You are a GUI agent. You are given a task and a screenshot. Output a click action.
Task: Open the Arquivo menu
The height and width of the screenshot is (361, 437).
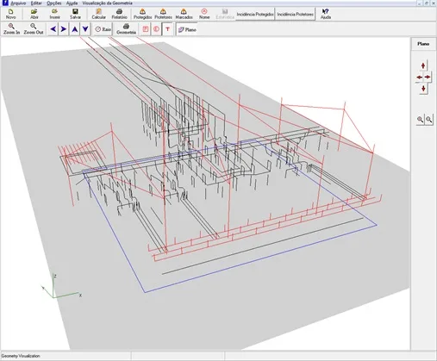coord(18,3)
